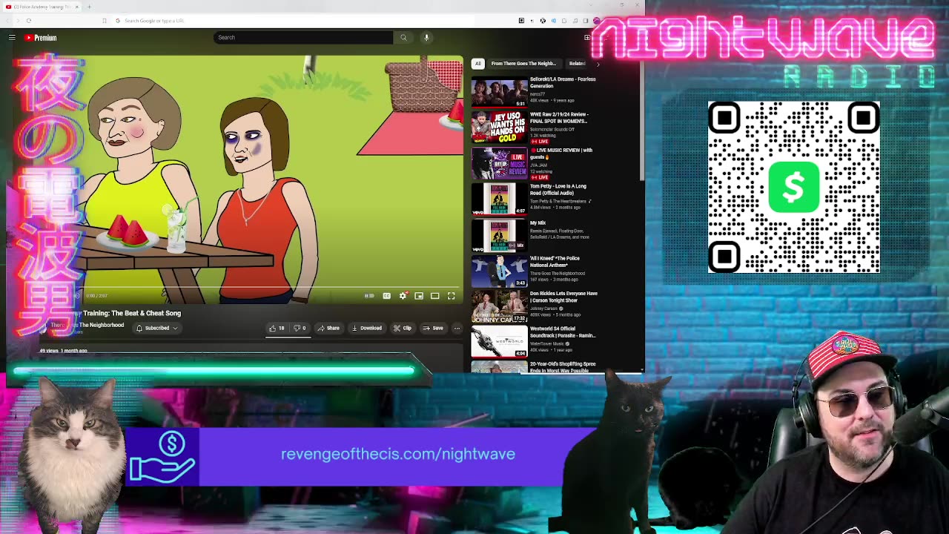Create a Clip from the video

403,328
